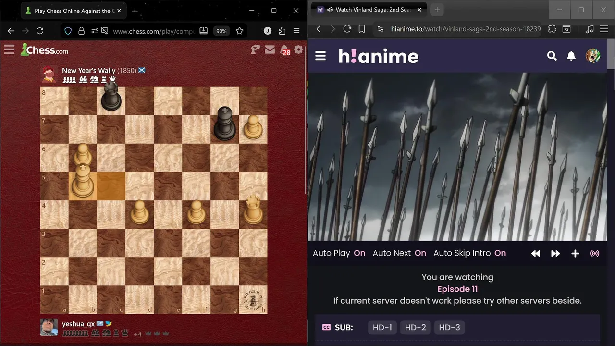Open the media music note icon in hianime browser
This screenshot has width=615, height=346.
tap(590, 29)
